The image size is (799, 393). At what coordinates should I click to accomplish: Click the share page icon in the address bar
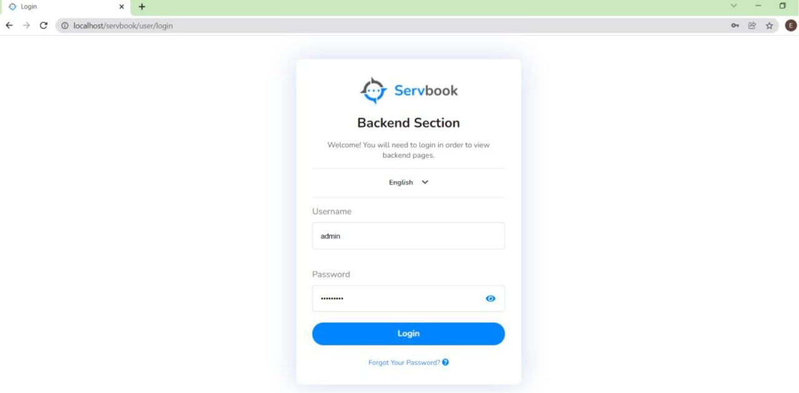[752, 26]
